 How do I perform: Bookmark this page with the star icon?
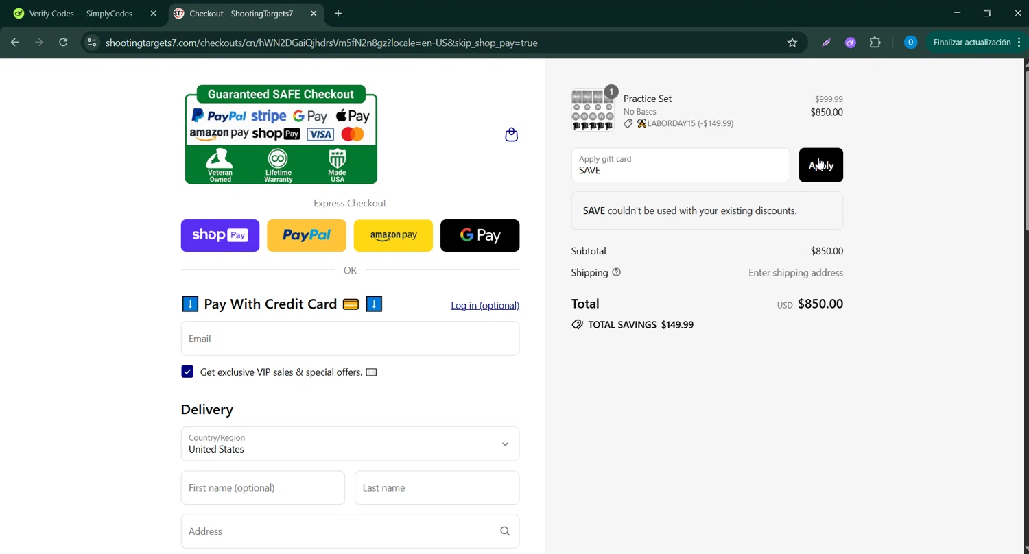tap(792, 43)
